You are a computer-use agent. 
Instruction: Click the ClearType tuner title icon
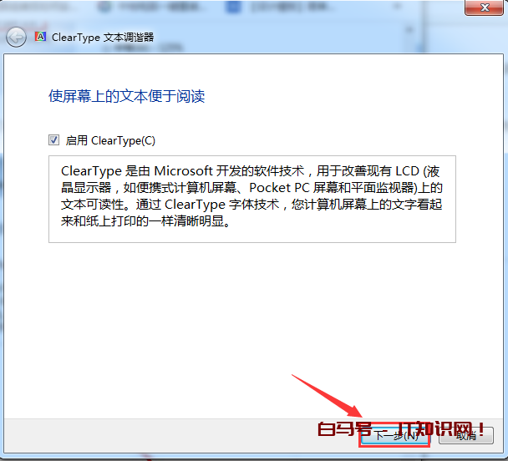click(40, 37)
